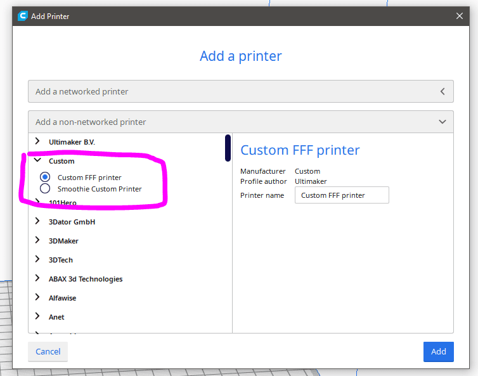Screen dimensions: 478x376
Task: Click the printer list scrollbar handle
Action: [228, 148]
